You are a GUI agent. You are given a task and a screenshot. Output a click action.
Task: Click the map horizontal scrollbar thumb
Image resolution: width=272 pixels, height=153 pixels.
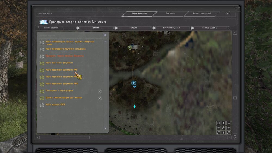[75, 137]
